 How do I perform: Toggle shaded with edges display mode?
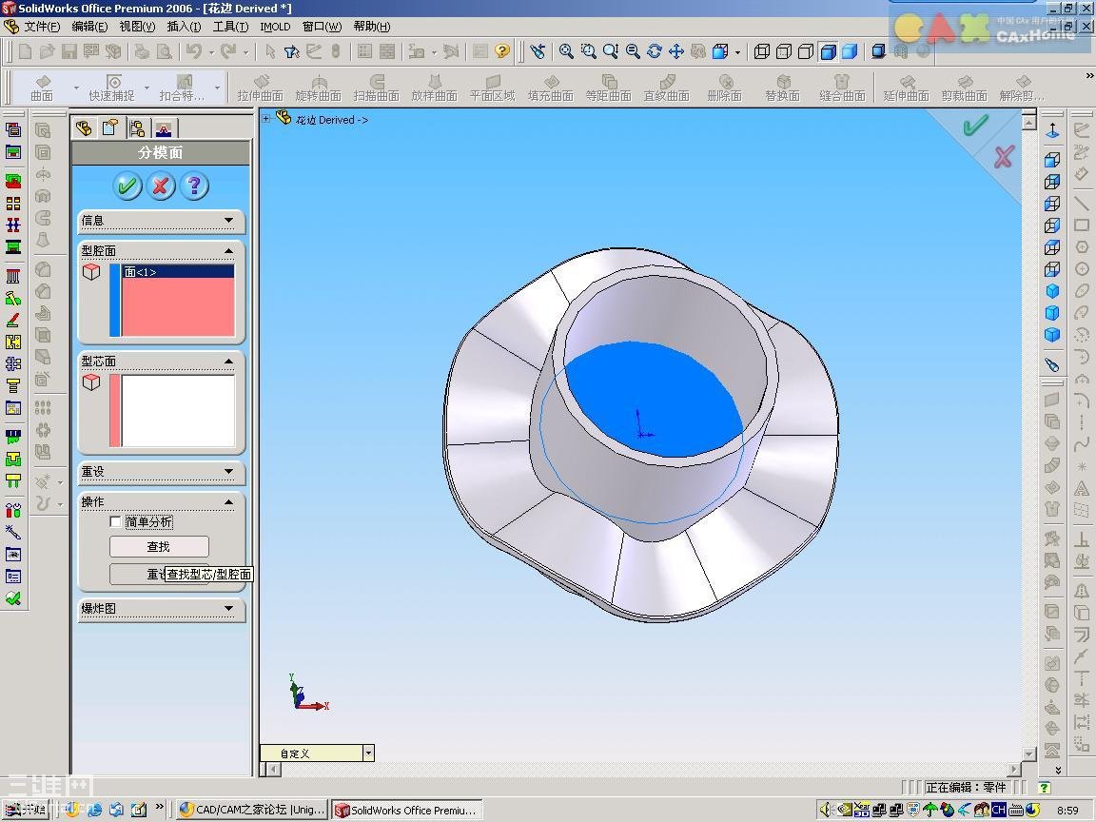coord(828,51)
